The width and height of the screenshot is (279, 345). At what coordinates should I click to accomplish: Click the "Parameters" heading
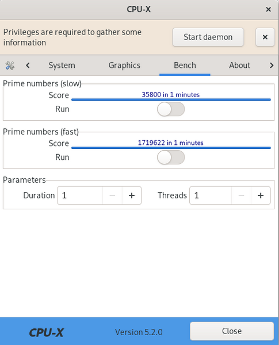point(24,180)
